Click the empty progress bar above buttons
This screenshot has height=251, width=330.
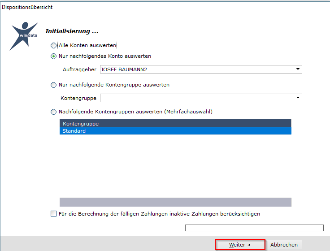(254, 228)
